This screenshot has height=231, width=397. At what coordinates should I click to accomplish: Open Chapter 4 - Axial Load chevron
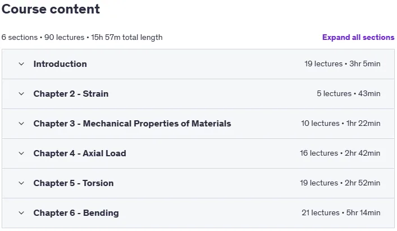click(21, 153)
